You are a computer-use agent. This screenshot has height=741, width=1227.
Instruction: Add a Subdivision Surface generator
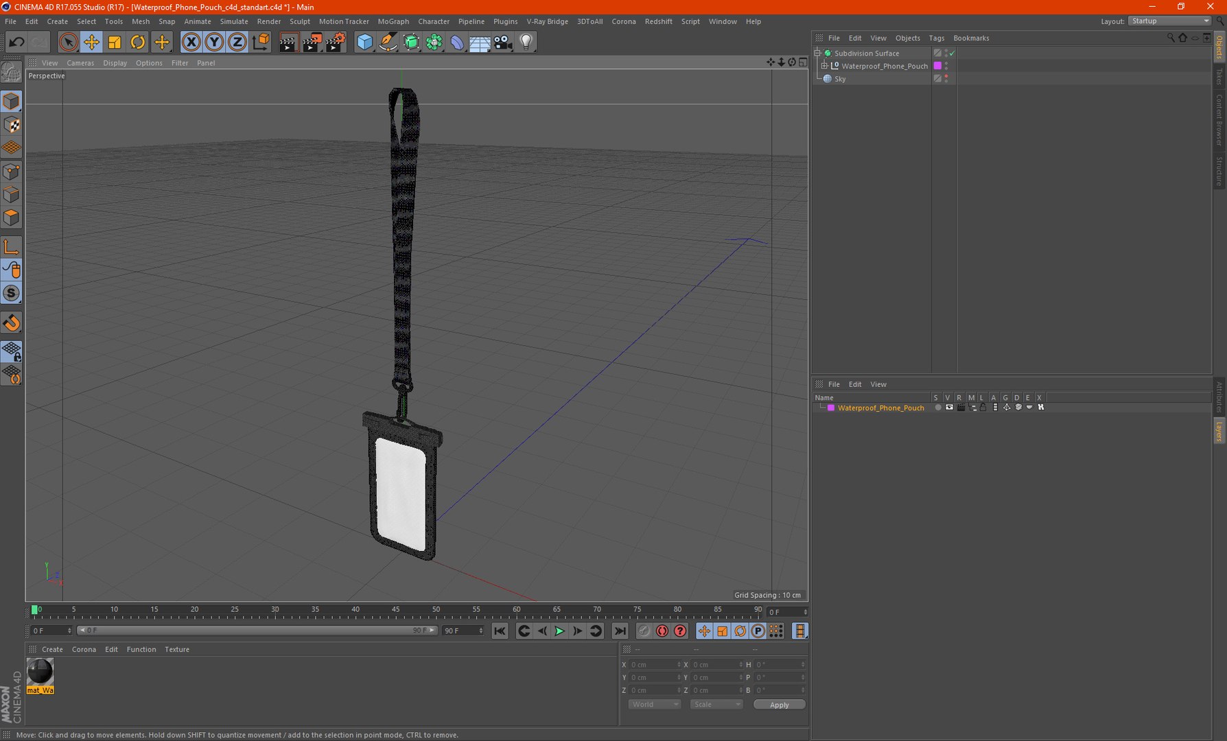(411, 42)
